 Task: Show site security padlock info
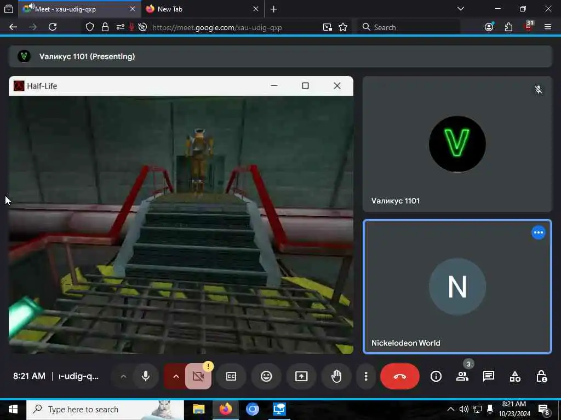105,27
